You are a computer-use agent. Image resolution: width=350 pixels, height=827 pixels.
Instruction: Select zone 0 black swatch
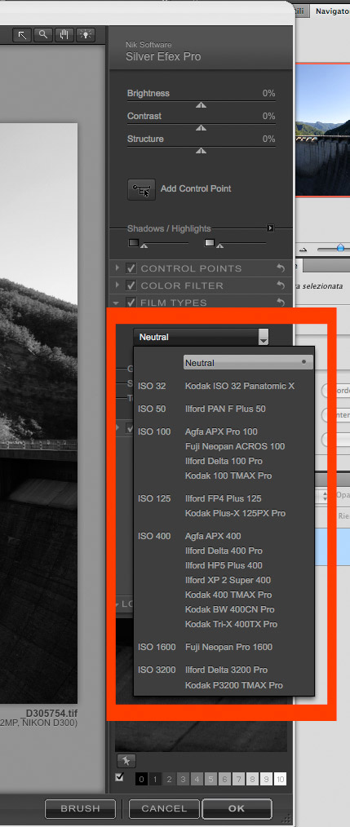pos(141,779)
